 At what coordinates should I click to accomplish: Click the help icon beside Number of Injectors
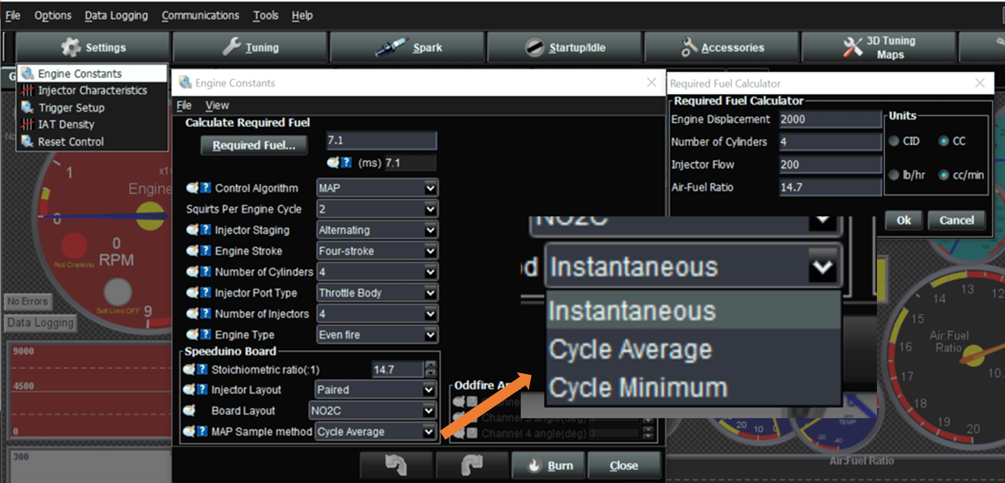(x=206, y=313)
